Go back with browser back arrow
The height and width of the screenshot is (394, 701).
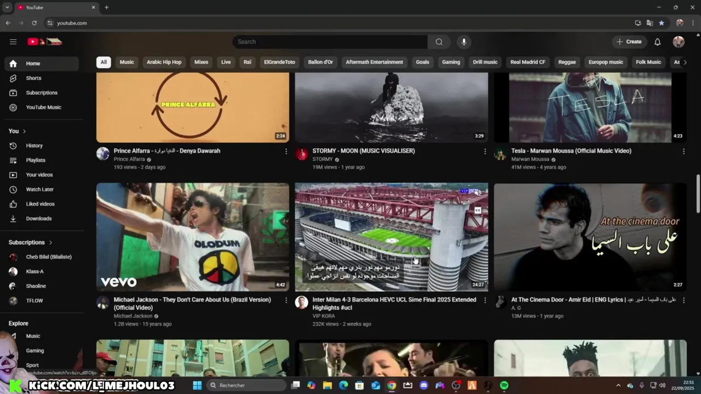click(8, 23)
